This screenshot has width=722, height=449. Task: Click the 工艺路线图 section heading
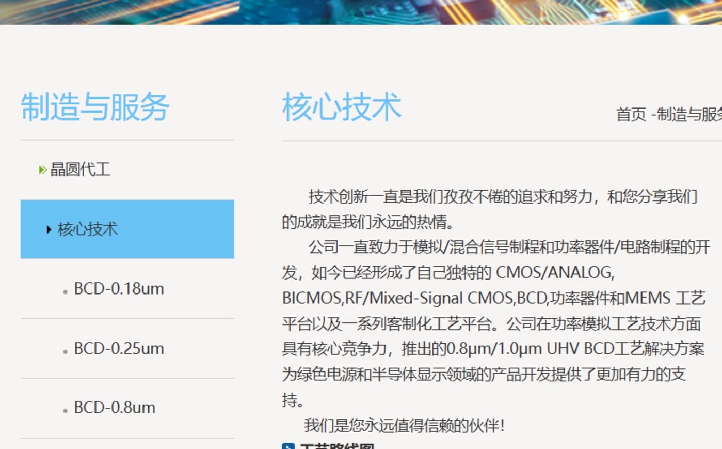(337, 446)
